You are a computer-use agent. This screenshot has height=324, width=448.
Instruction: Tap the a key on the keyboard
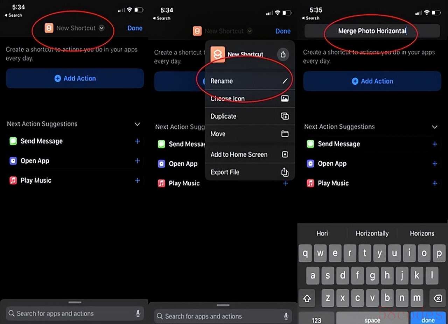tap(313, 276)
